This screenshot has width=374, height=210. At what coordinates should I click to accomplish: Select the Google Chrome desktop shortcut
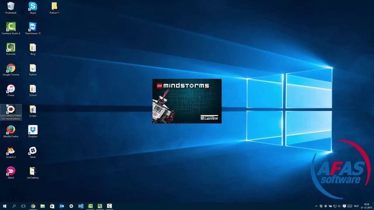coord(11,69)
